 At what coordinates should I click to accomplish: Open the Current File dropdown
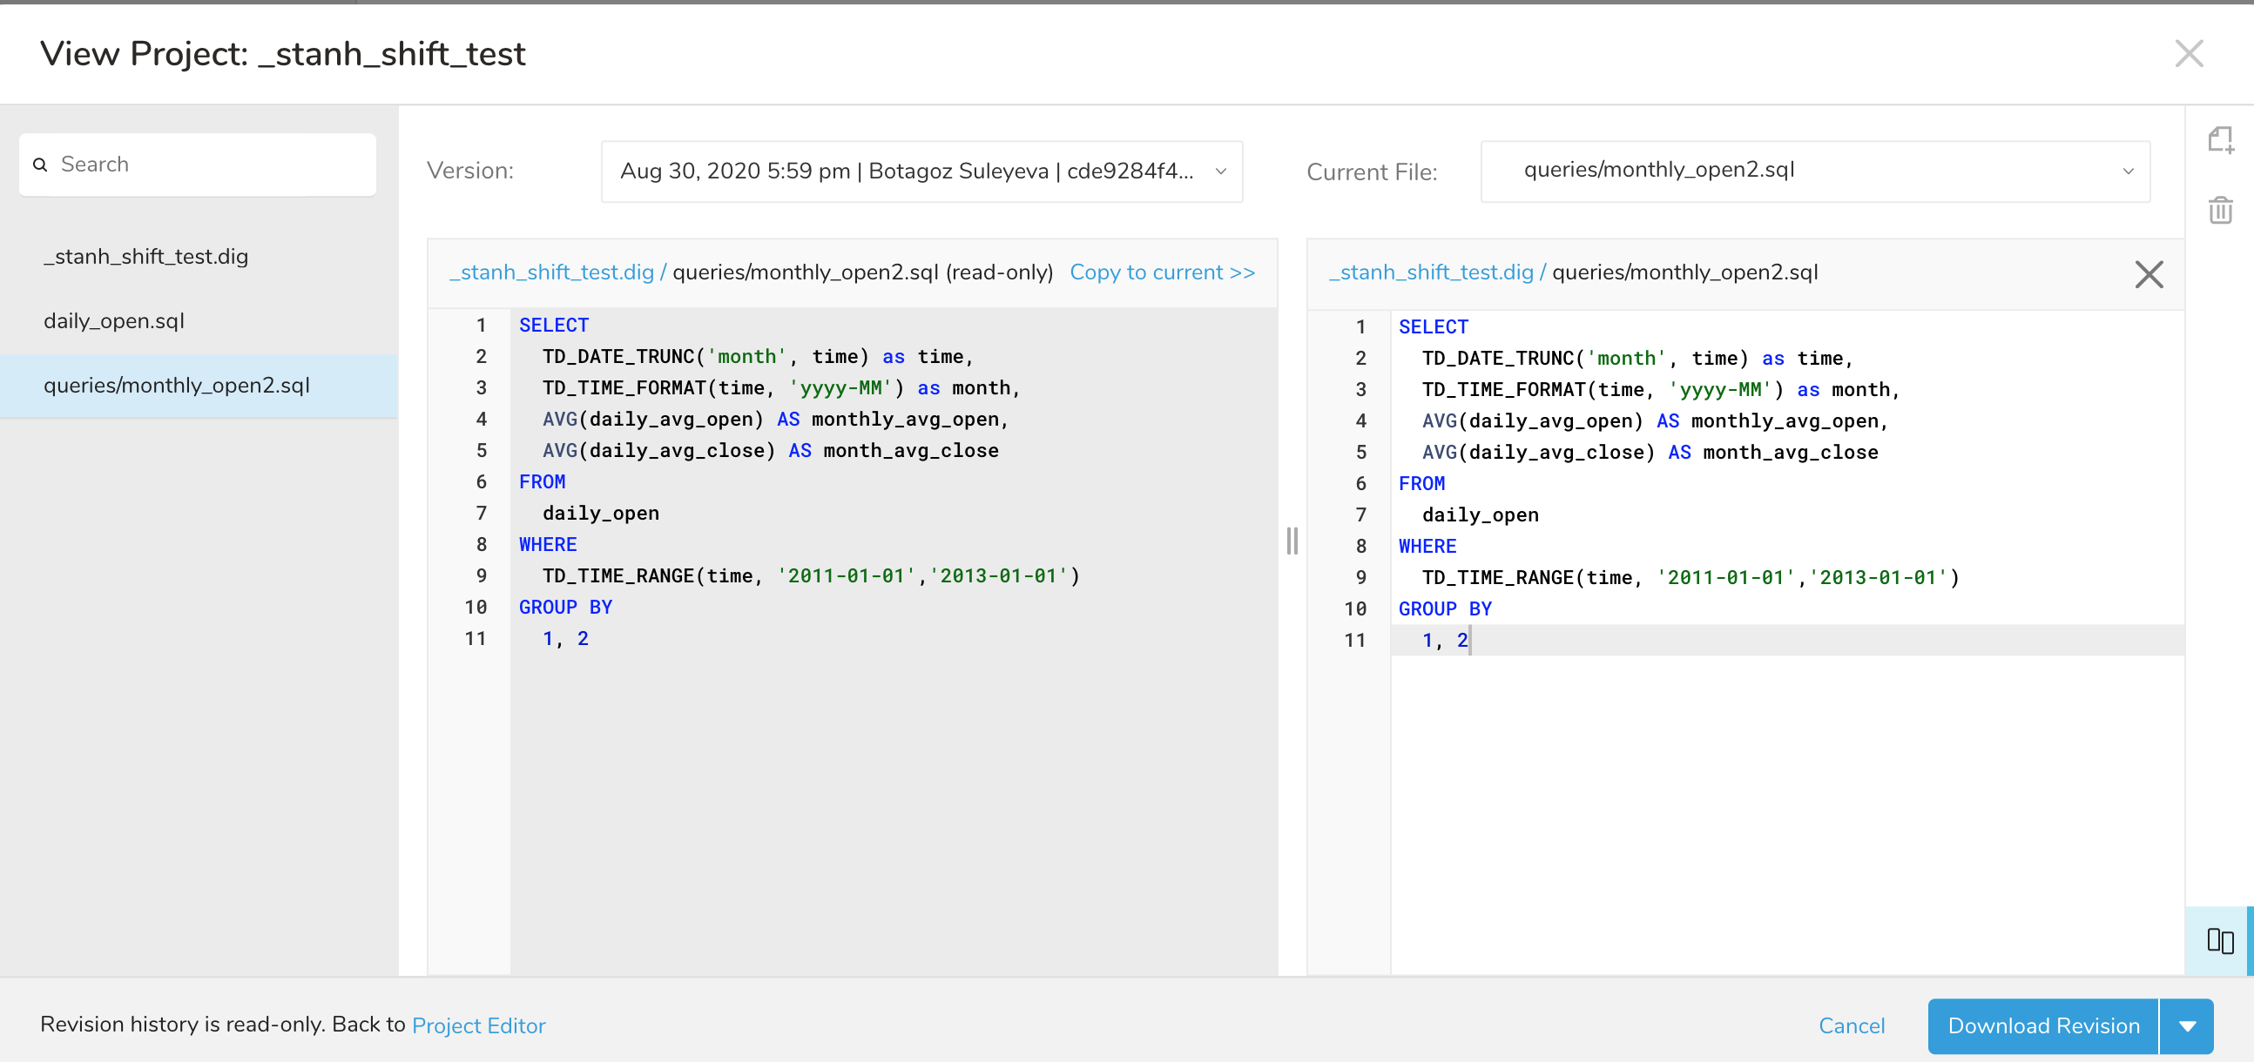(1815, 171)
